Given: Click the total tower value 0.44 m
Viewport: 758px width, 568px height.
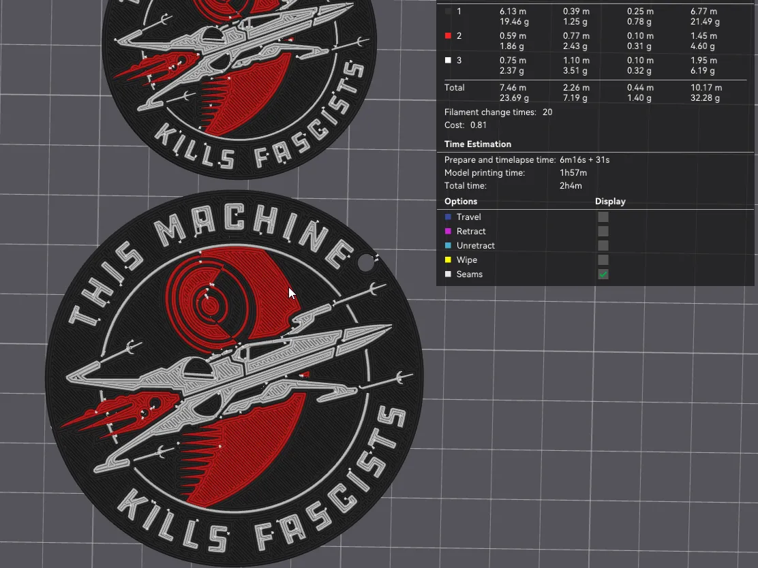Looking at the screenshot, I should coord(641,87).
